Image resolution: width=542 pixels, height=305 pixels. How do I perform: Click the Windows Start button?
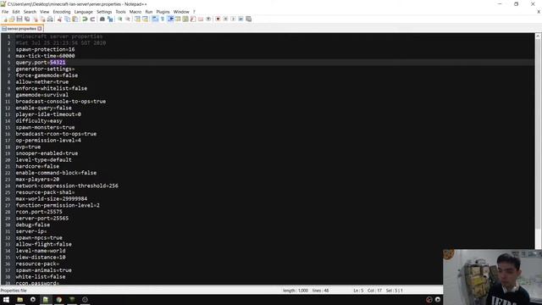(6, 300)
